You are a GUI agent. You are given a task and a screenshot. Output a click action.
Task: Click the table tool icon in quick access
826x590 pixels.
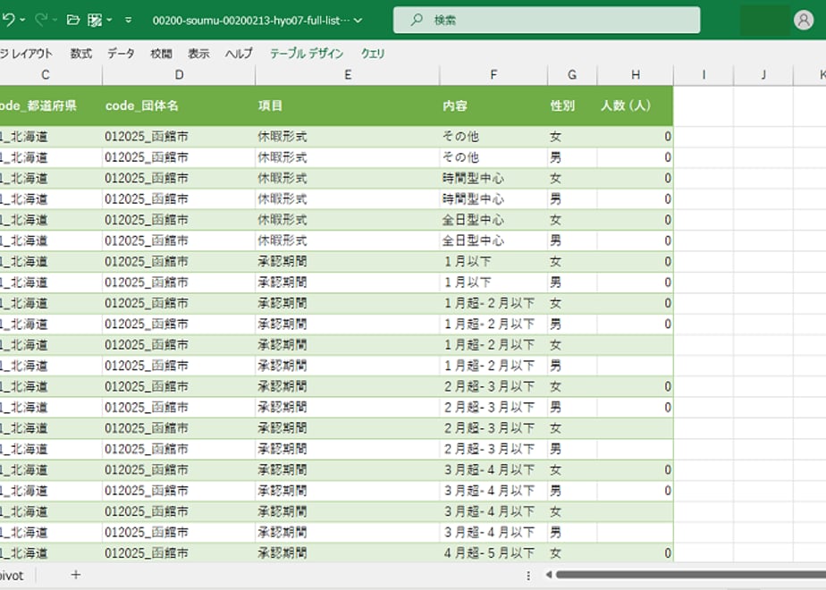pos(95,20)
